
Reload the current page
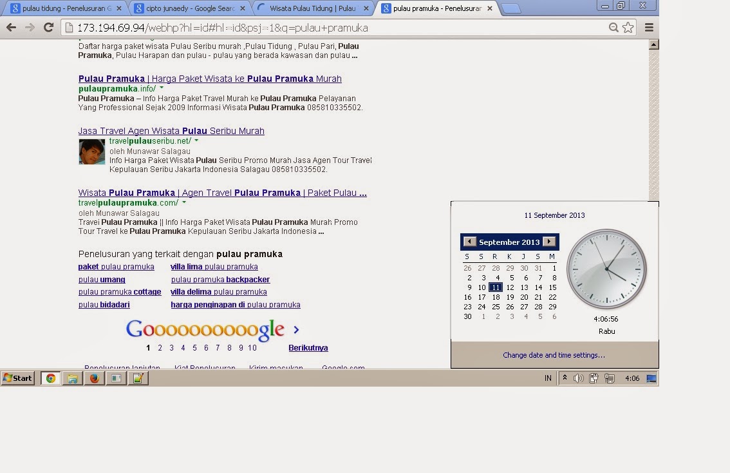48,28
